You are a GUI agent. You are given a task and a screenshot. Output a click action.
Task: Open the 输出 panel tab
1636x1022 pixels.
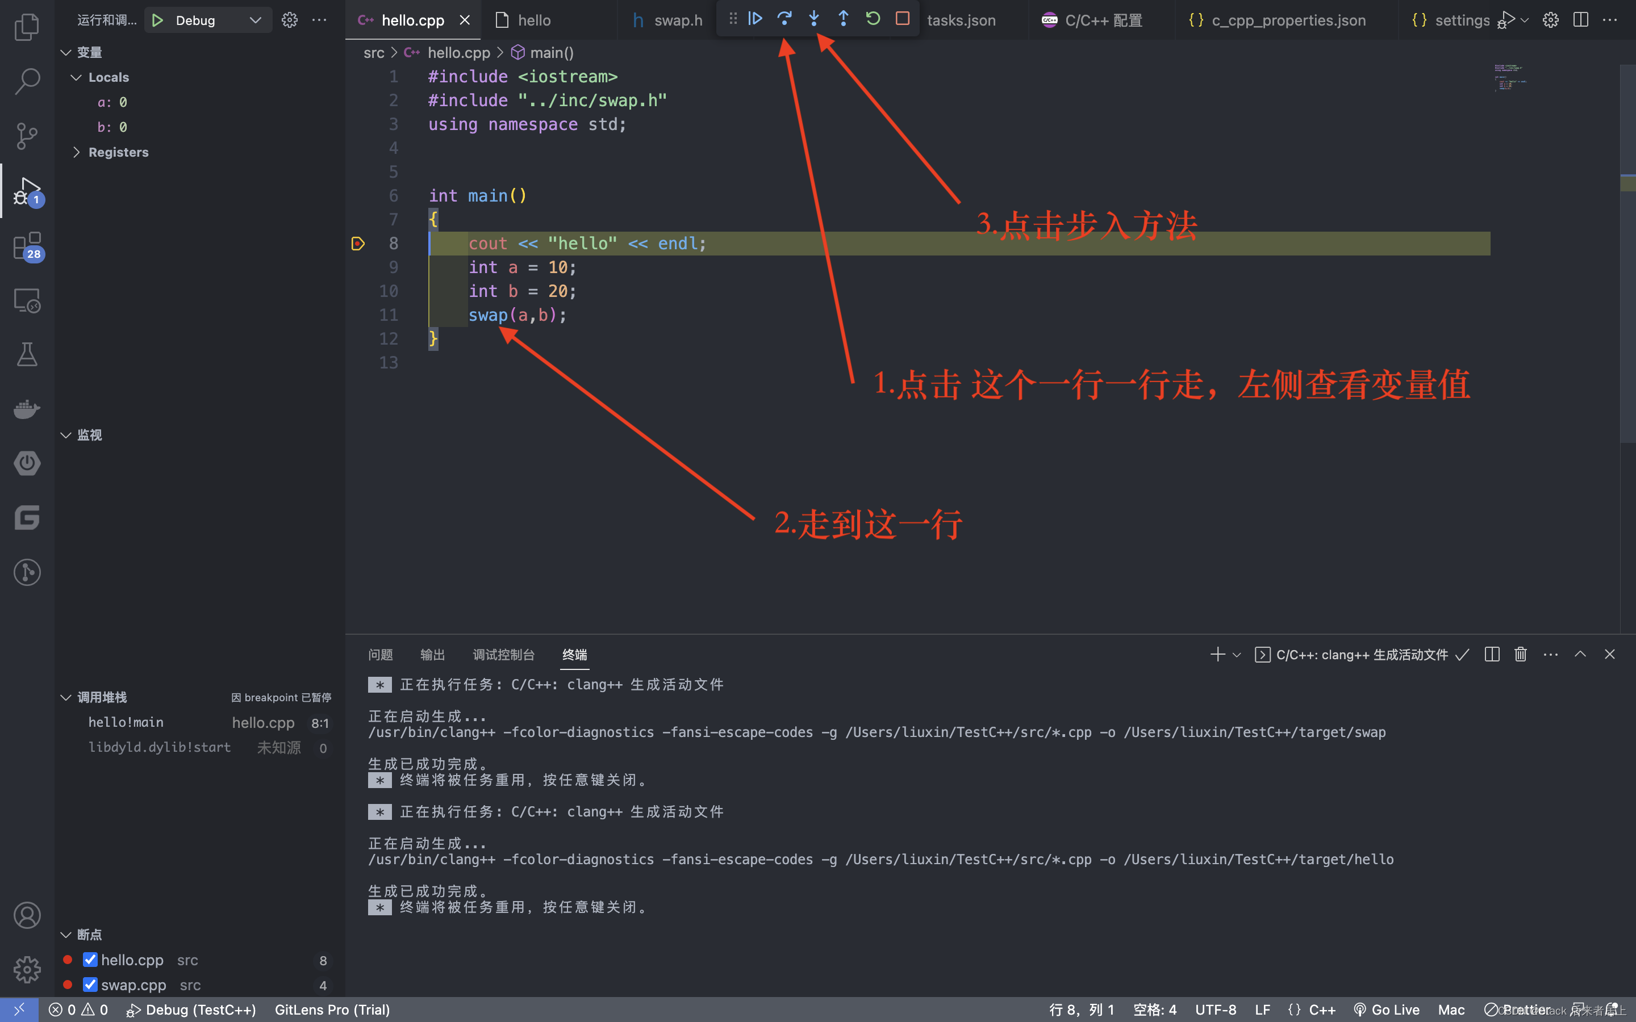432,654
